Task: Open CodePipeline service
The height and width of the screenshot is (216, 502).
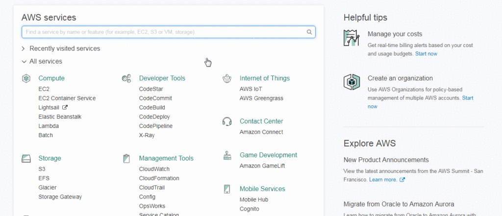Action: (x=156, y=126)
